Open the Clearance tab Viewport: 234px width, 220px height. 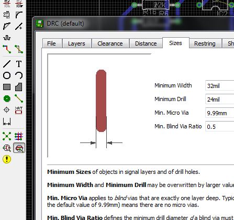click(110, 43)
